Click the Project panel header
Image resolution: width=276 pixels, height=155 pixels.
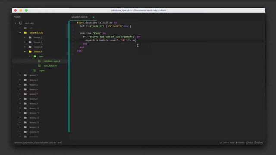[17, 17]
